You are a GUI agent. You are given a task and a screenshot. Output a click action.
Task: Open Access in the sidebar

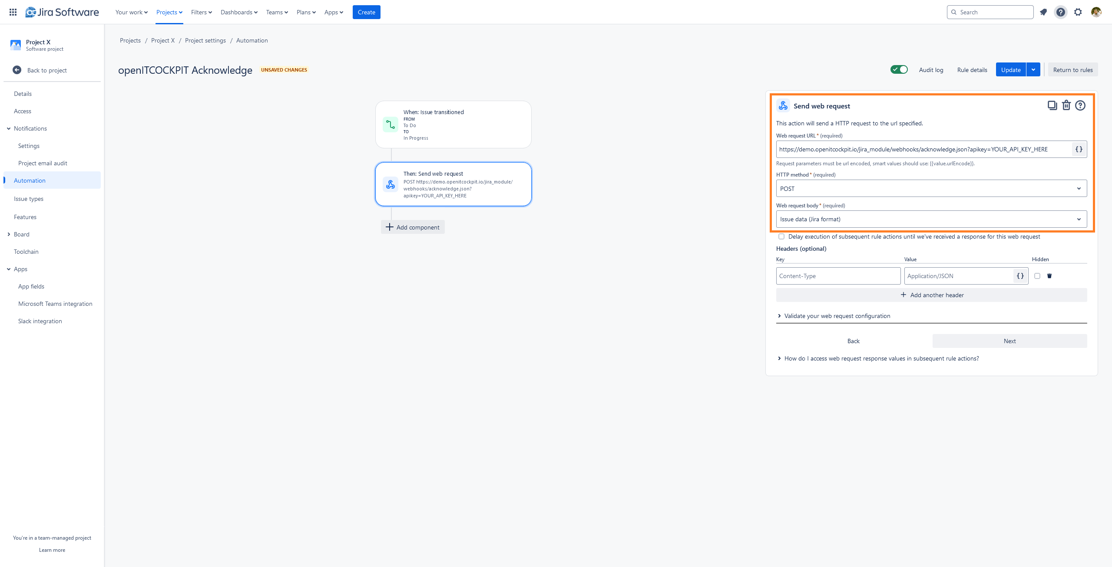[23, 111]
